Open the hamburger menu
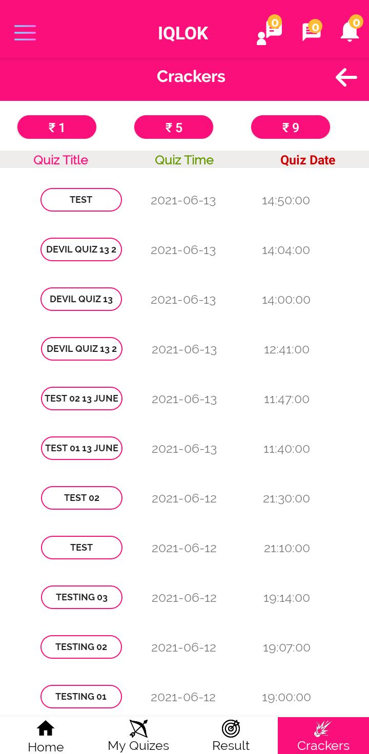Screen dimensions: 369x754 [25, 33]
